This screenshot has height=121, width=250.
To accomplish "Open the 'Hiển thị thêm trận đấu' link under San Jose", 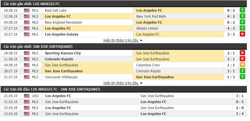I will [x=121, y=83].
